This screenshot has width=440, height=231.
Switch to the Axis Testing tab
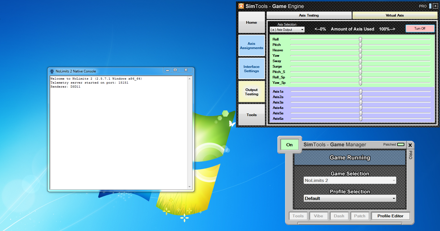click(x=309, y=15)
